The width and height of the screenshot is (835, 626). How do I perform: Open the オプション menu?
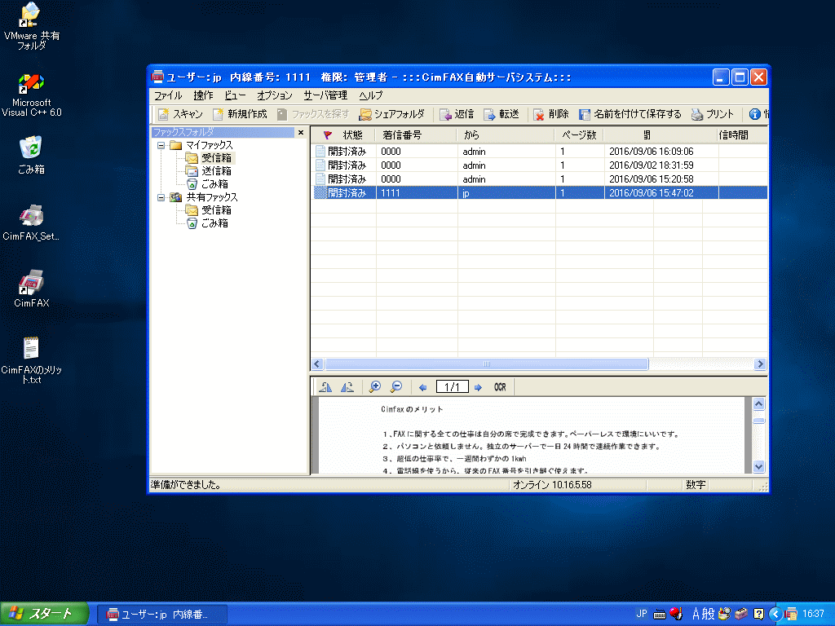(x=275, y=95)
